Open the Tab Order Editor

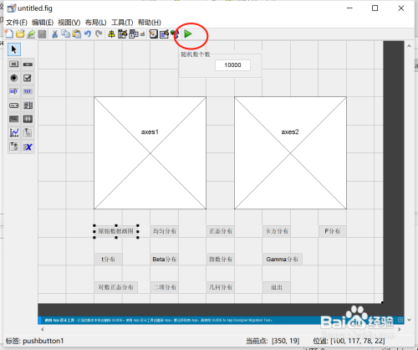[x=133, y=33]
